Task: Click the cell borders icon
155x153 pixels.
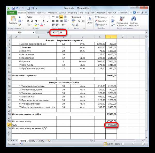Action: coord(28,25)
